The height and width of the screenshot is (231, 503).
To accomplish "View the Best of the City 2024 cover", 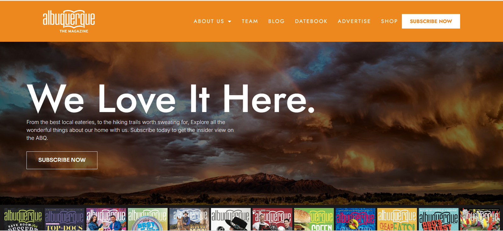I will (147, 219).
